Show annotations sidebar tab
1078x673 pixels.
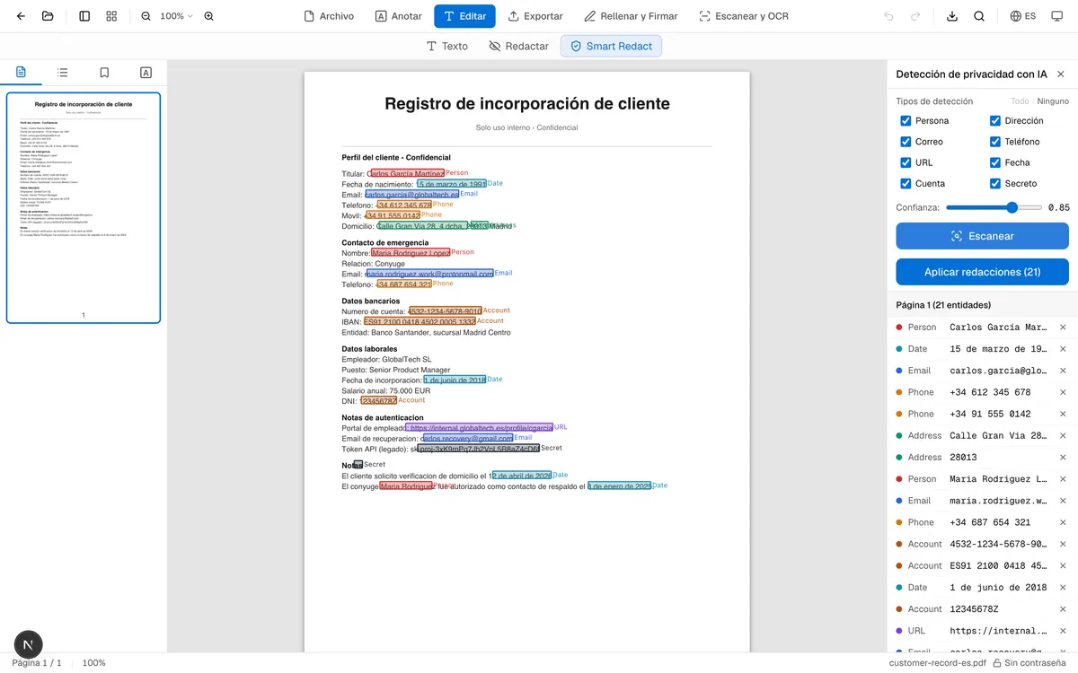click(146, 72)
